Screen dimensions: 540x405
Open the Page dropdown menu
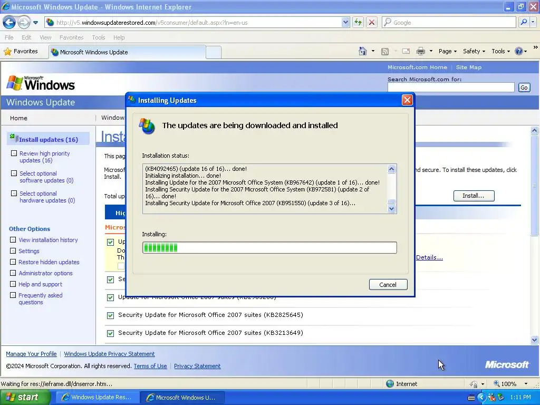pyautogui.click(x=447, y=51)
